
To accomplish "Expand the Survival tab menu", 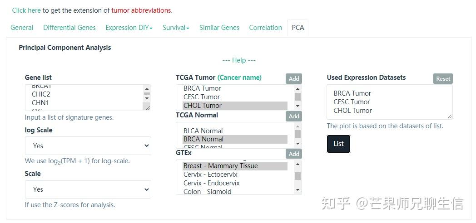I will [x=176, y=28].
